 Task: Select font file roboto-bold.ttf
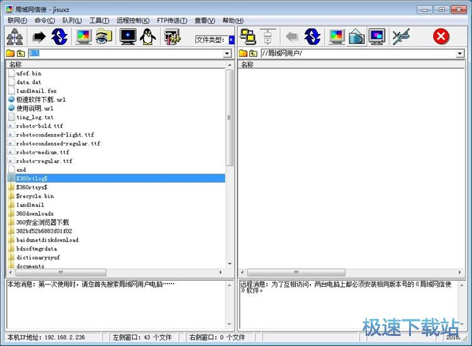[x=40, y=126]
